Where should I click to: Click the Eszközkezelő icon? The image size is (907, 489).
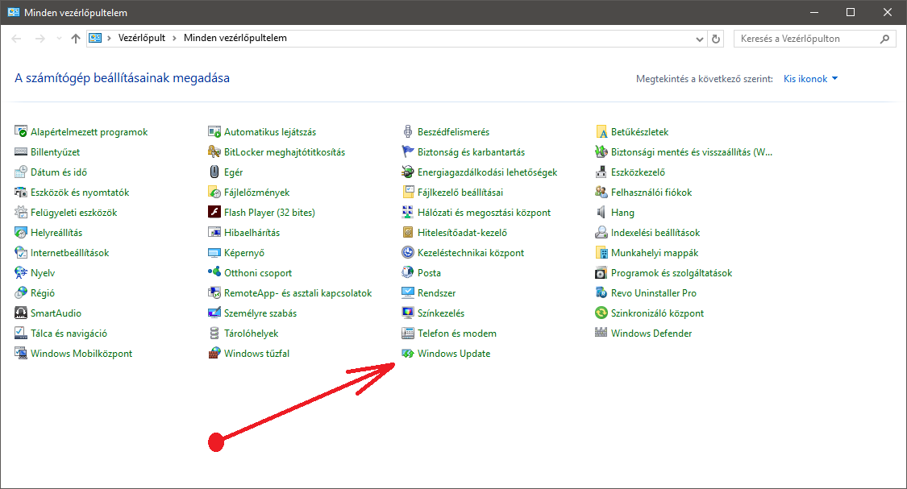pos(601,172)
